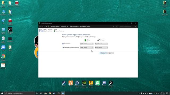This screenshot has height=95, width=170.
Task: Open Rockstar Games desktop shortcut
Action: (x=91, y=84)
